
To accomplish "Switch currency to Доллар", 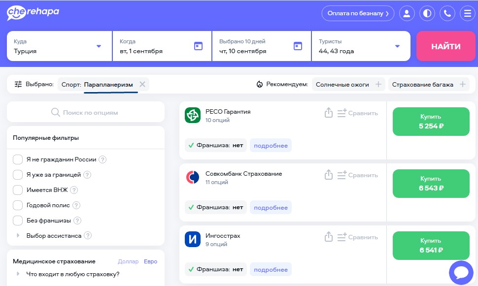I will (128, 261).
